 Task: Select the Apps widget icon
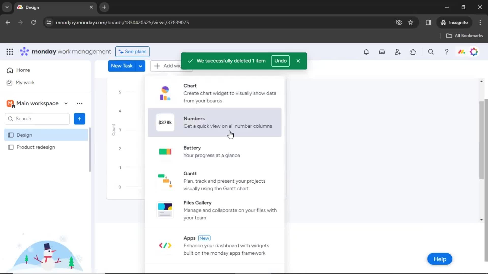tap(165, 245)
